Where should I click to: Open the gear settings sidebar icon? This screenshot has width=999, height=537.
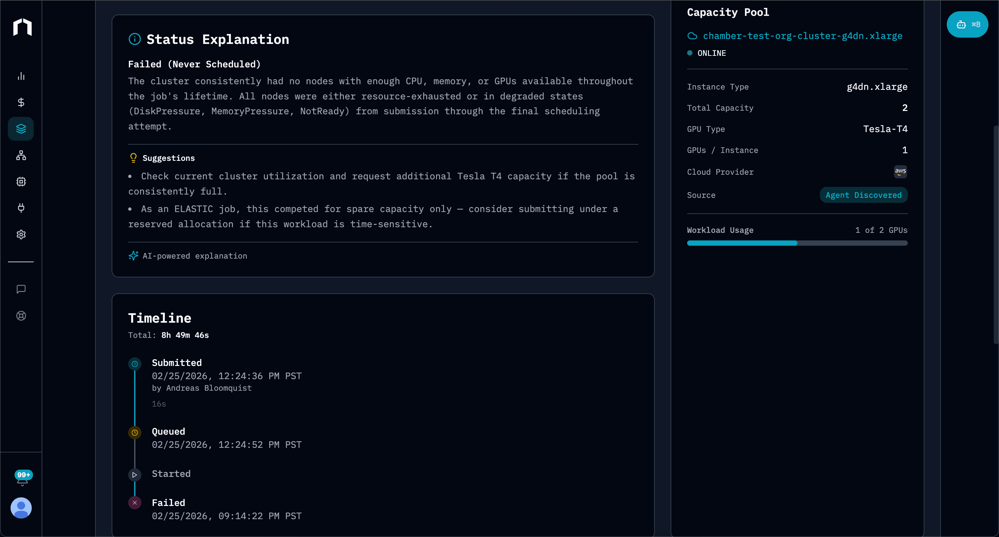click(21, 234)
